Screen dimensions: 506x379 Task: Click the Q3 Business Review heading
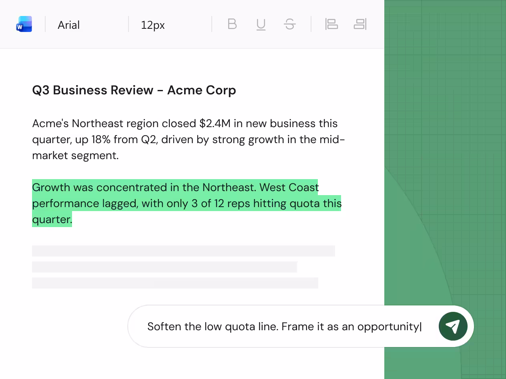point(134,90)
